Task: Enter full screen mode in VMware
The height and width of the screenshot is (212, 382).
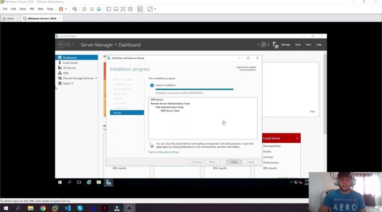Action: tap(123, 9)
